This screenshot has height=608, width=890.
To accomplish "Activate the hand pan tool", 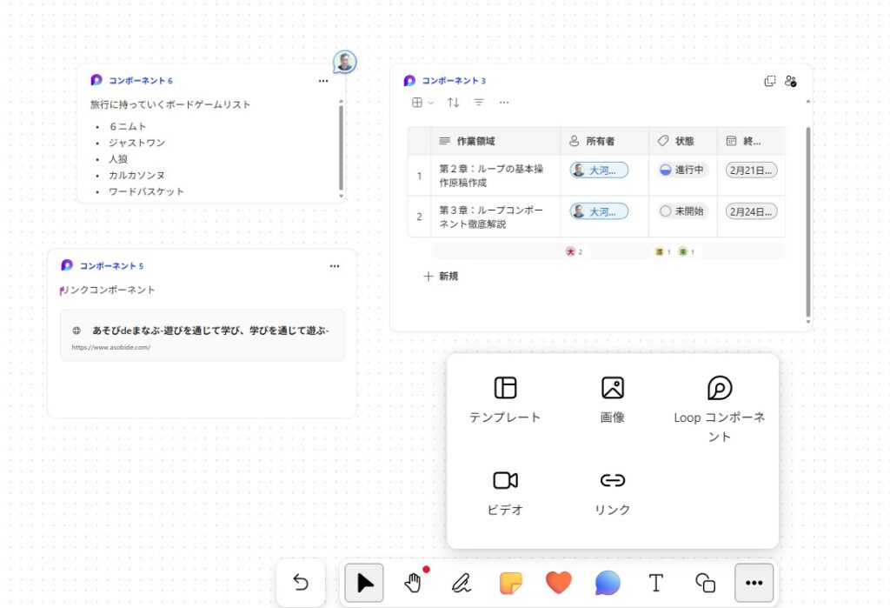I will pos(414,583).
